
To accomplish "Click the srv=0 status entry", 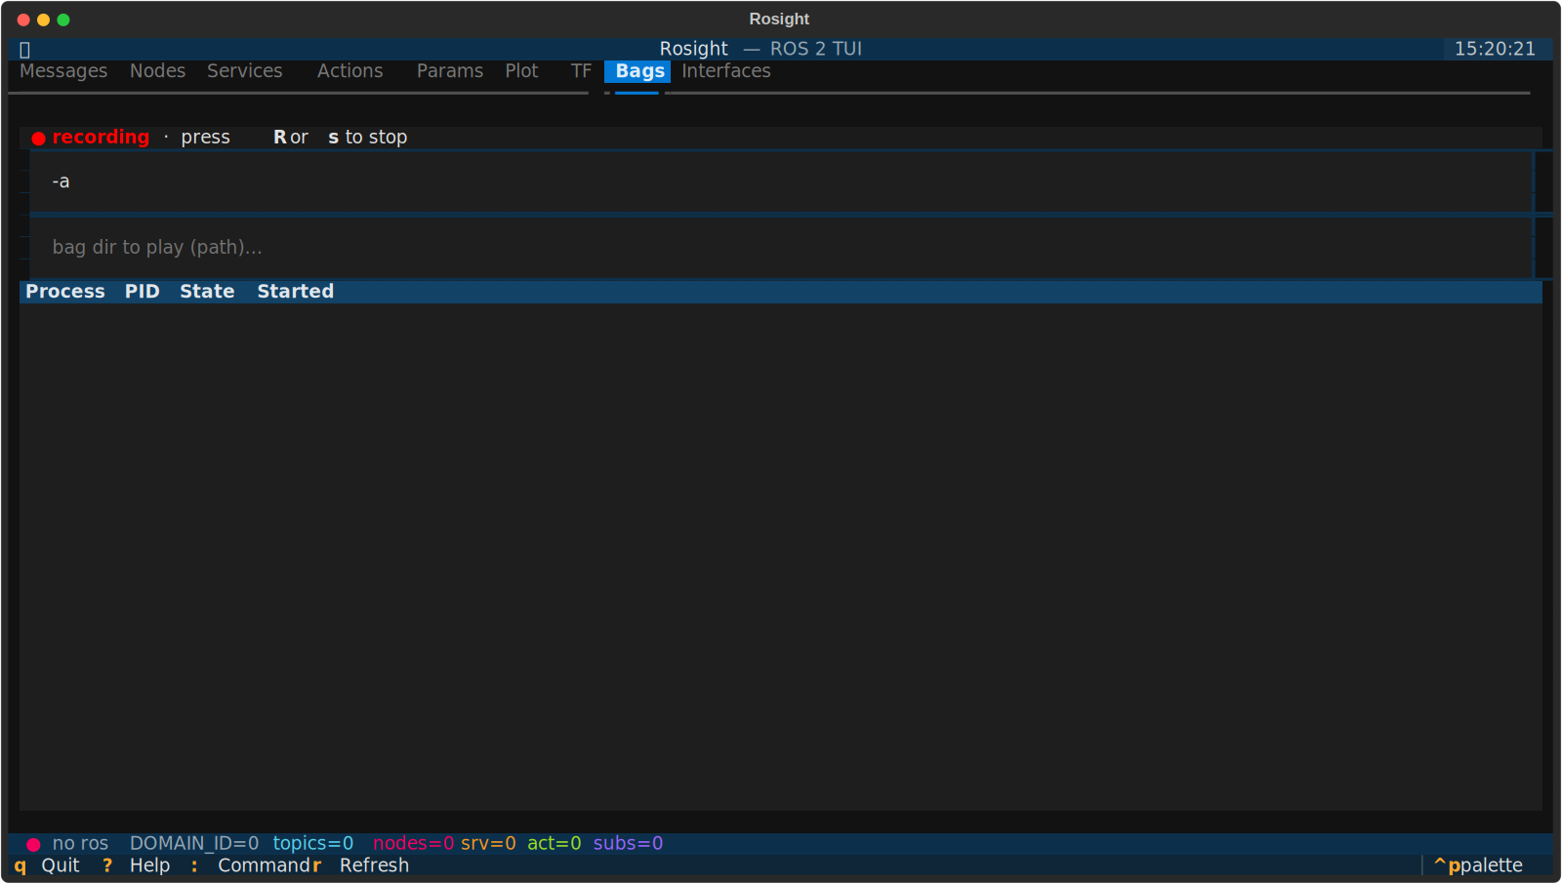I will (488, 843).
